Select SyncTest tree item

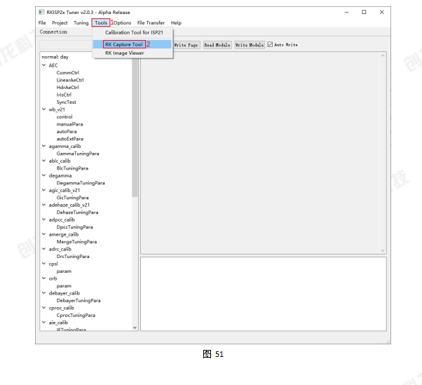pyautogui.click(x=66, y=102)
